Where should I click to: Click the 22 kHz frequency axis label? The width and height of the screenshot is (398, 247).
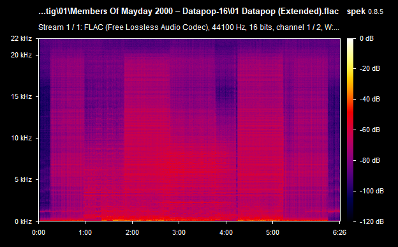21,38
